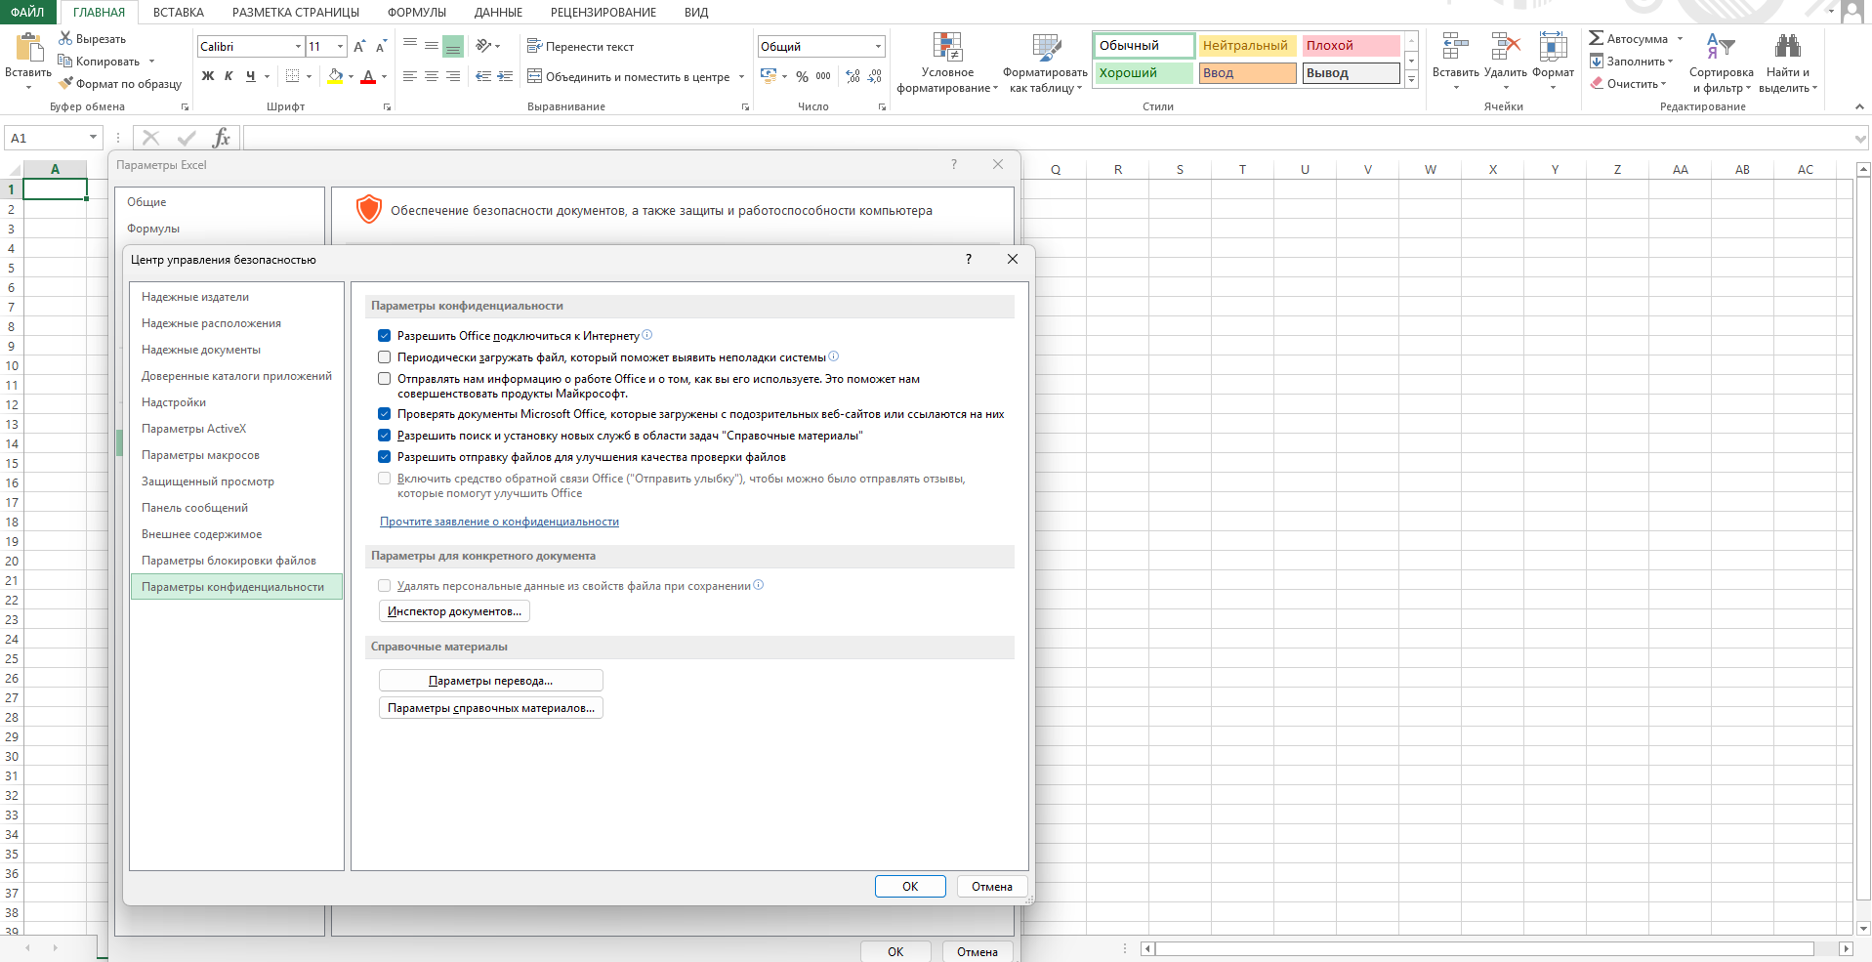This screenshot has height=962, width=1872.
Task: Check 'Периодически загружать файл' option
Action: tap(385, 357)
